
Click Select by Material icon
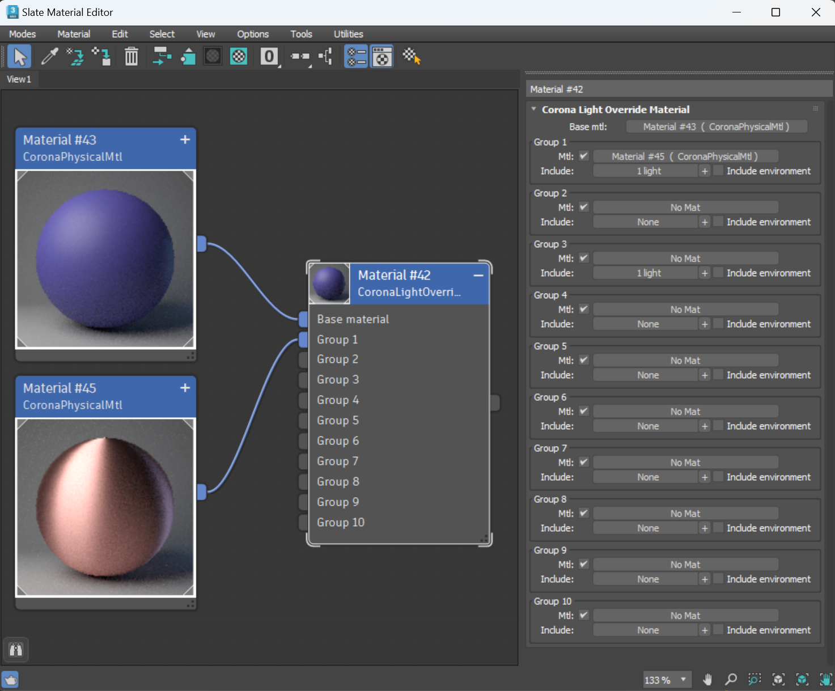[412, 57]
